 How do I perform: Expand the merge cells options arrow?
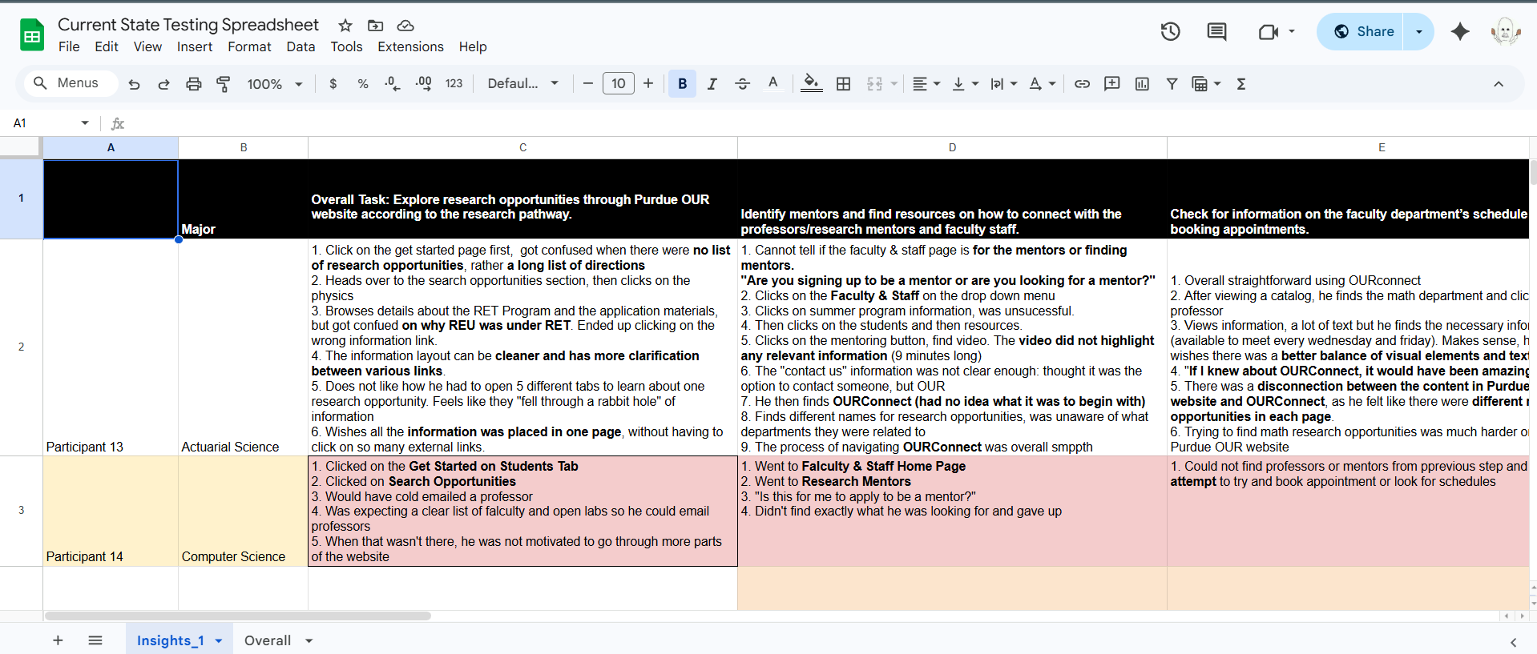894,84
